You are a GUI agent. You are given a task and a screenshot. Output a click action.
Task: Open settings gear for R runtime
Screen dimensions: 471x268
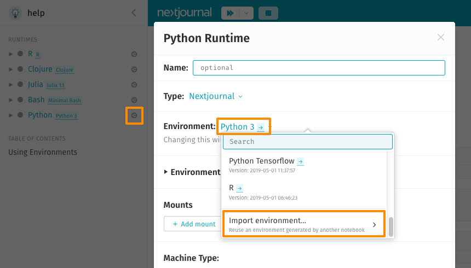click(x=134, y=54)
